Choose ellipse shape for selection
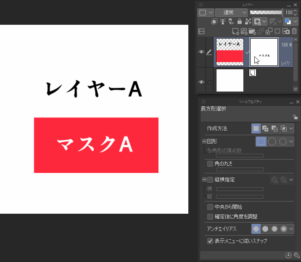 pos(272,141)
